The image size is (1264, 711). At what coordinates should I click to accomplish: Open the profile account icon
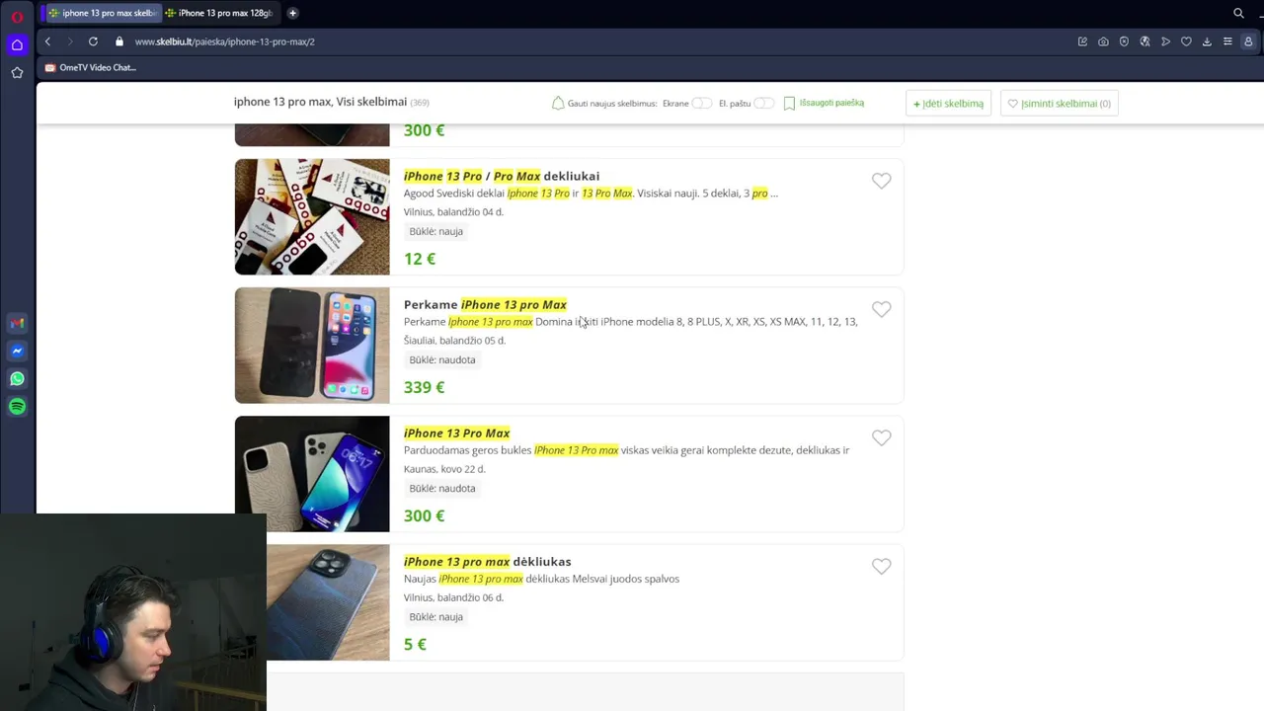tap(1248, 41)
